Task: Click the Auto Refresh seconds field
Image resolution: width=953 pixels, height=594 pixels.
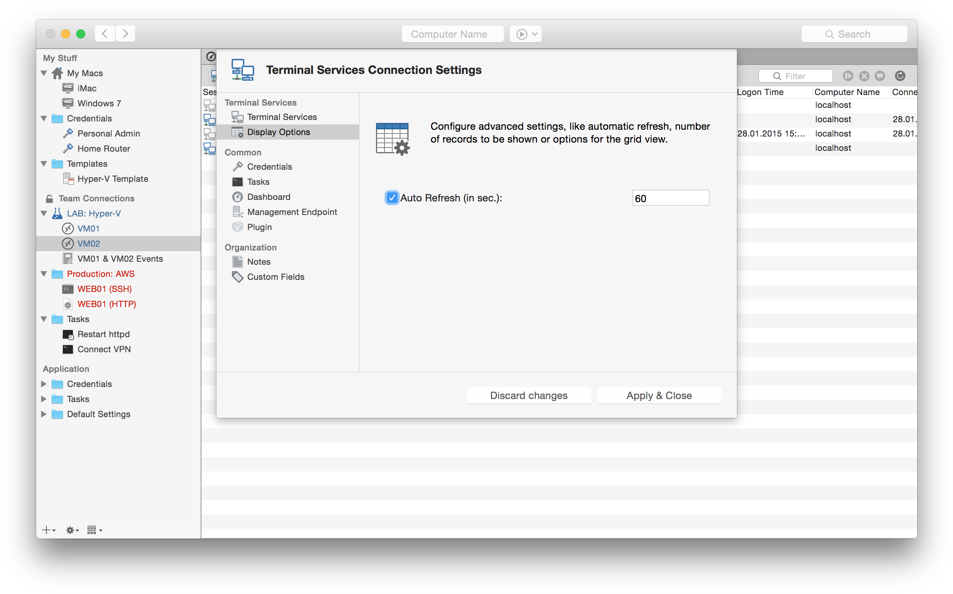Action: (670, 198)
